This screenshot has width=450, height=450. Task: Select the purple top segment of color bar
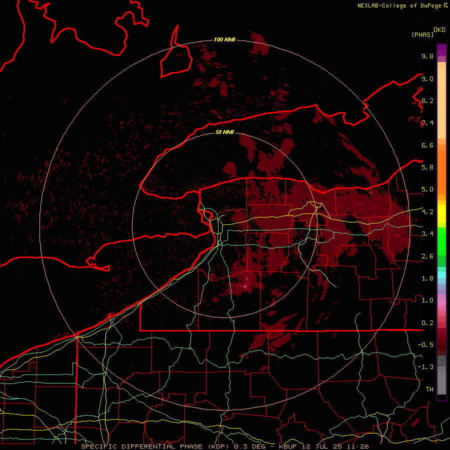pyautogui.click(x=441, y=50)
